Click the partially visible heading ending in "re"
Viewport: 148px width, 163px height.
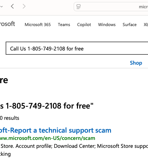(x=4, y=80)
